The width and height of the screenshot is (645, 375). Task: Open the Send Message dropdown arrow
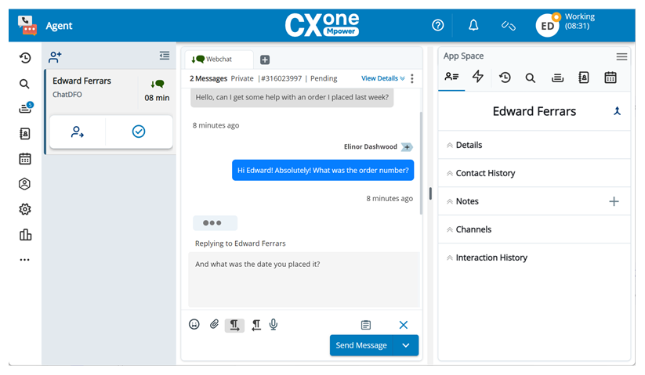pos(406,345)
